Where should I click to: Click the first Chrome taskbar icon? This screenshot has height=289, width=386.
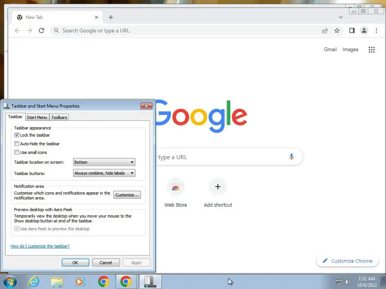pos(103,281)
